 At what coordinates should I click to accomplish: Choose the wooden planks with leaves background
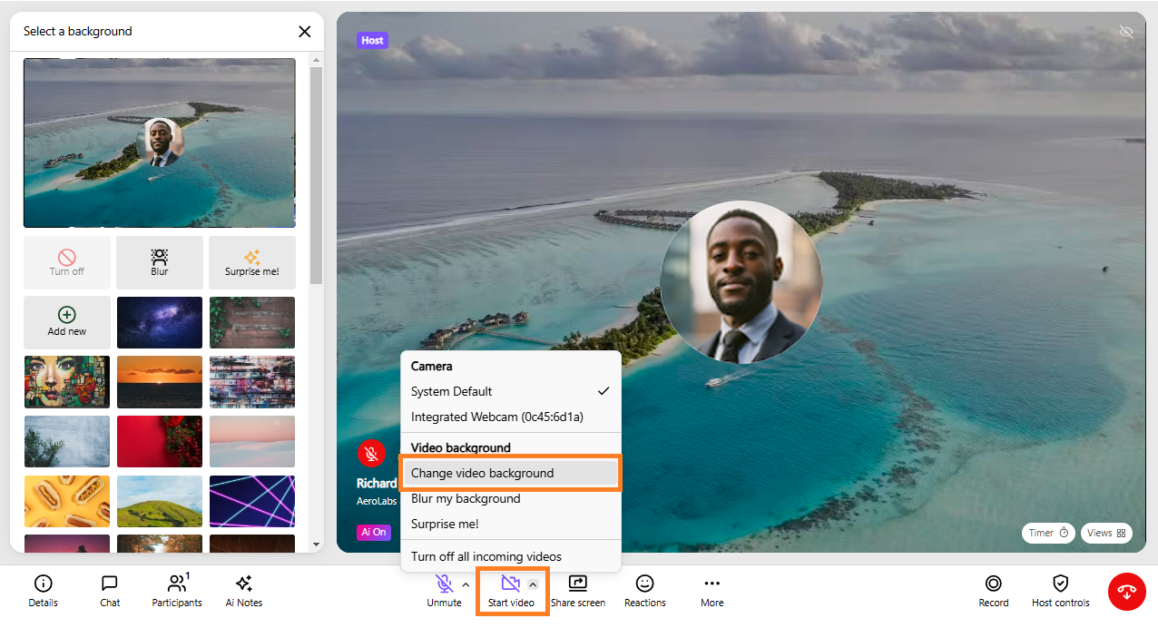tap(252, 322)
